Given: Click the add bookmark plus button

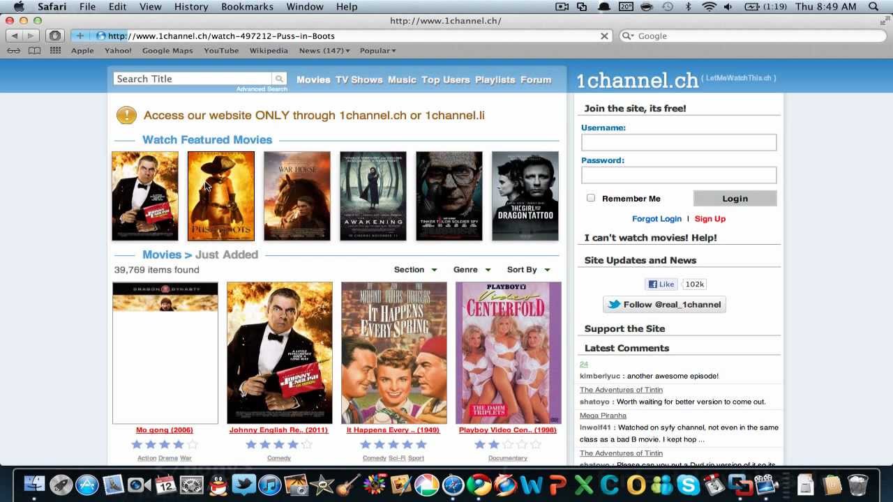Looking at the screenshot, I should click(80, 36).
